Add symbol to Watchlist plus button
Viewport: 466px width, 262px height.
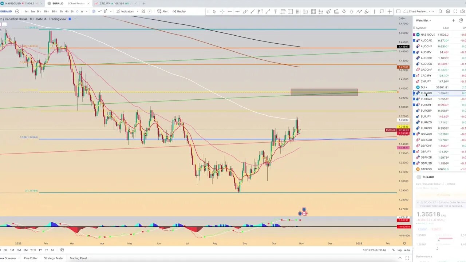(x=453, y=20)
